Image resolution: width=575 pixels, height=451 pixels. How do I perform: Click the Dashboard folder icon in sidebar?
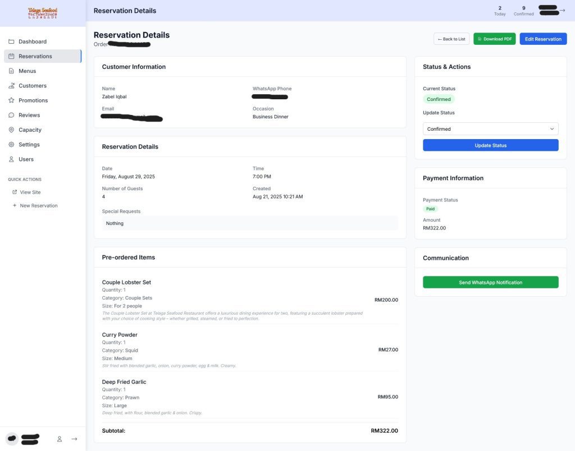pos(11,42)
